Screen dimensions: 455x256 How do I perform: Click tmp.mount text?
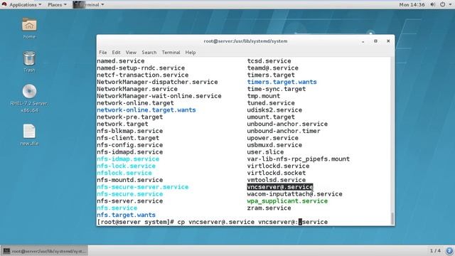(x=264, y=96)
